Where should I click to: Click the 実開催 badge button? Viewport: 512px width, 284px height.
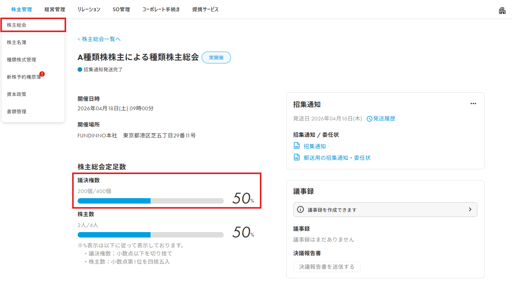pos(216,58)
